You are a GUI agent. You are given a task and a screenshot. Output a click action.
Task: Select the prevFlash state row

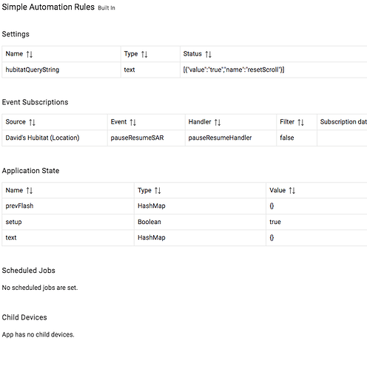point(184,206)
